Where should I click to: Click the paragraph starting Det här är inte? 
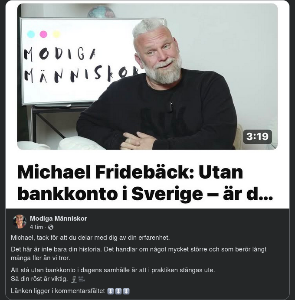138,254
